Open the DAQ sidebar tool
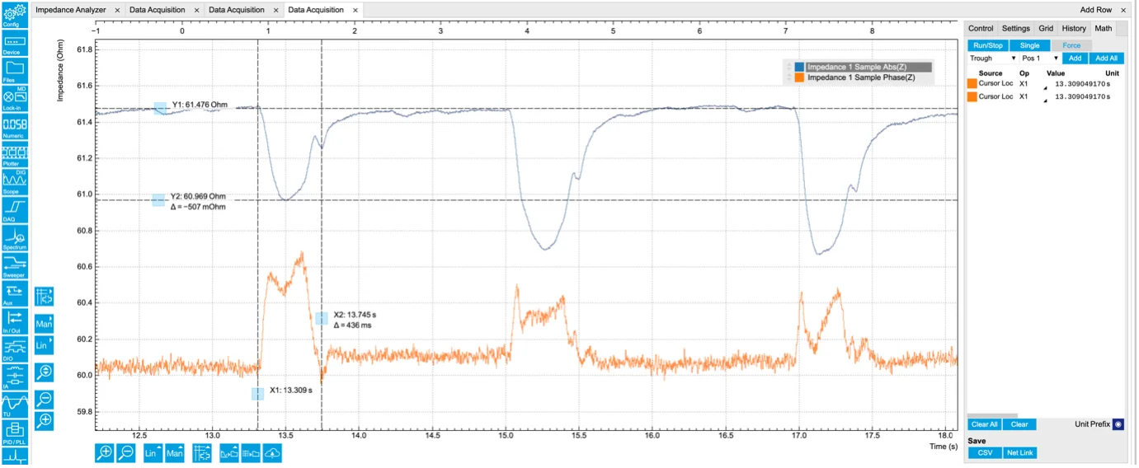 pyautogui.click(x=15, y=210)
